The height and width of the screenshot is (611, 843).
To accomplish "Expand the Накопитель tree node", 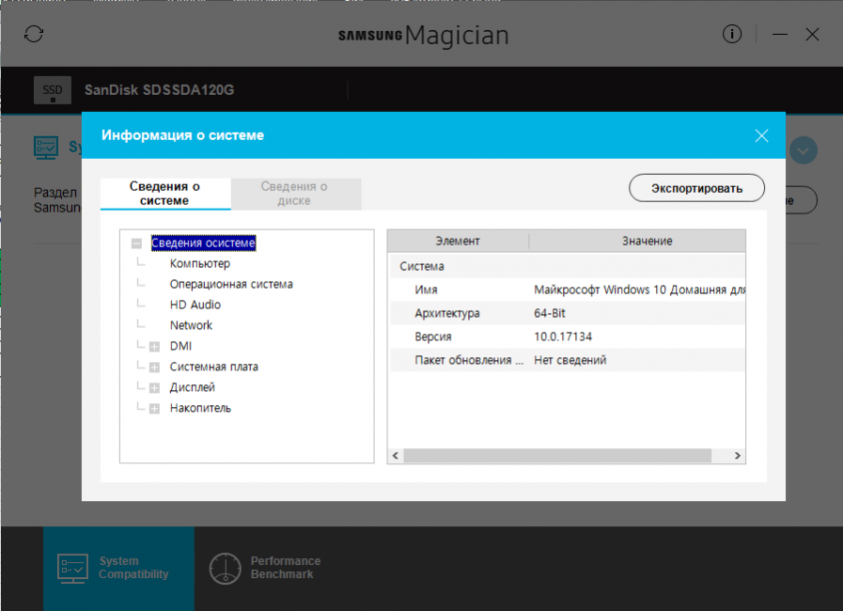I will click(154, 409).
